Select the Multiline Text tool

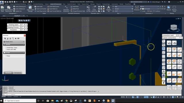(109, 9)
